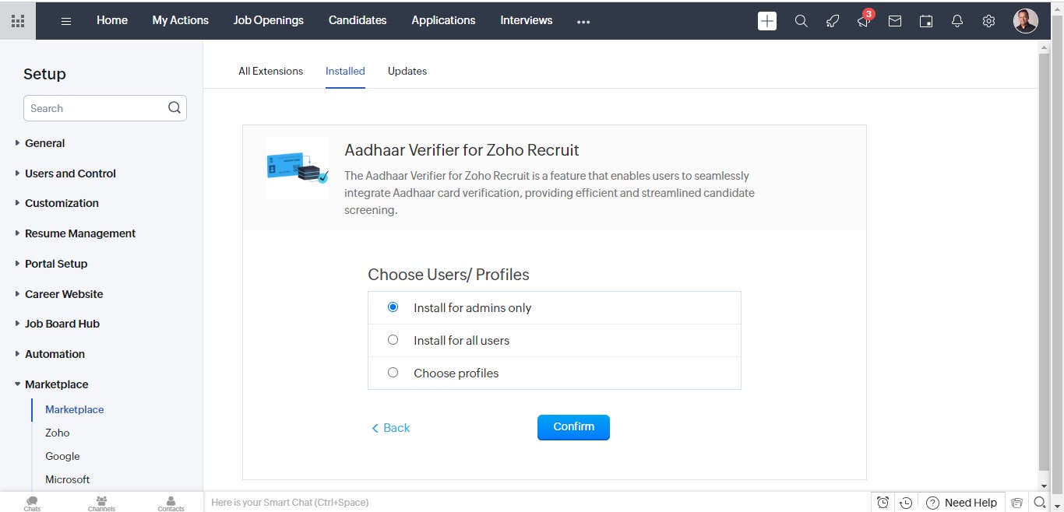Select the Choose profiles option
1064x512 pixels.
point(393,373)
